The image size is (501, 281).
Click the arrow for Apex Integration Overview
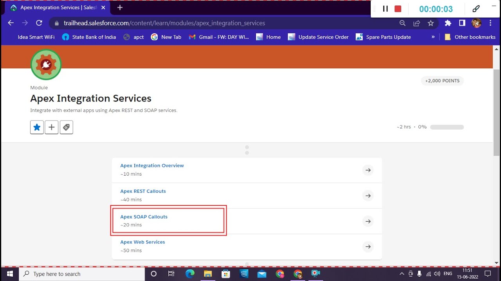368,170
